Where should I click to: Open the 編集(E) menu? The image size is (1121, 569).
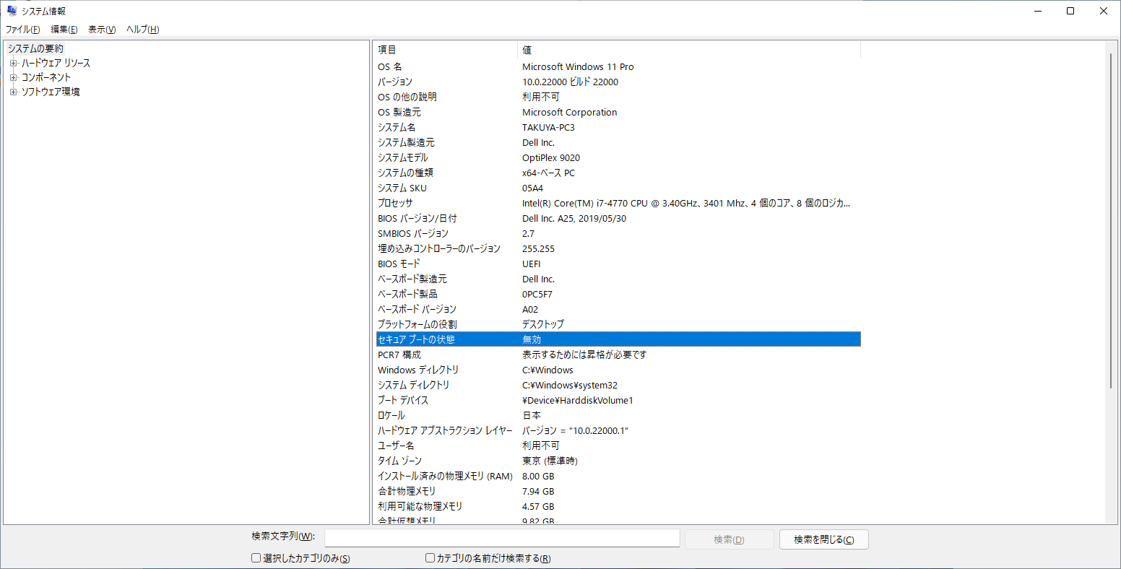[x=64, y=30]
